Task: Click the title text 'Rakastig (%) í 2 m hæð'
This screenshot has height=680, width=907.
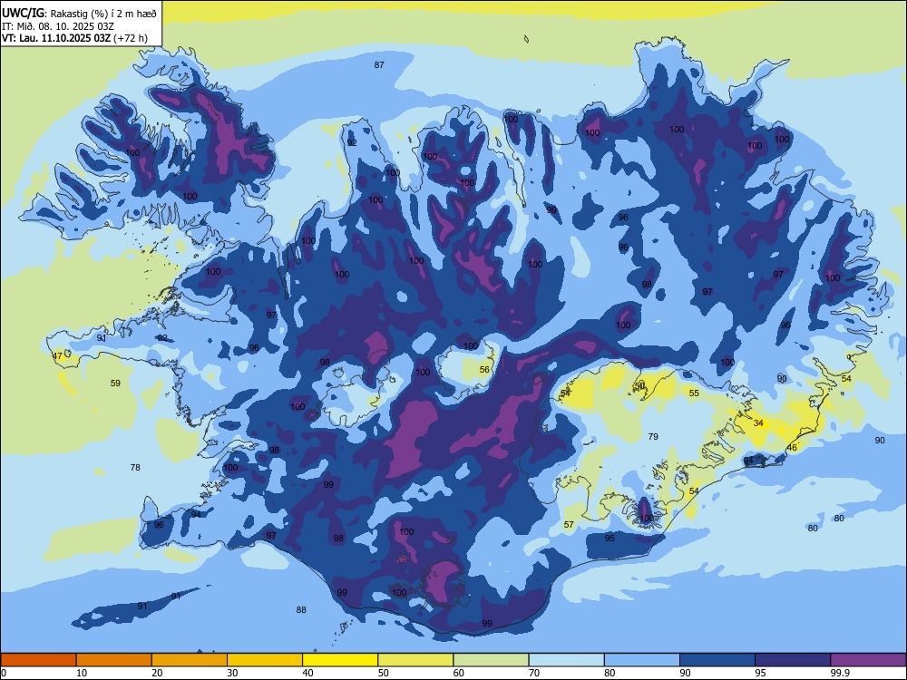Action: [x=102, y=14]
